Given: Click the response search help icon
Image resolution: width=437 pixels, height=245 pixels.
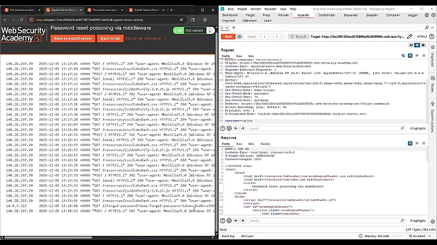Looking at the screenshot, I should (x=222, y=221).
